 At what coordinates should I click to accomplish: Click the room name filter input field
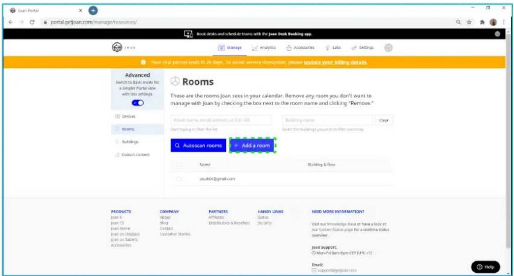click(x=220, y=120)
